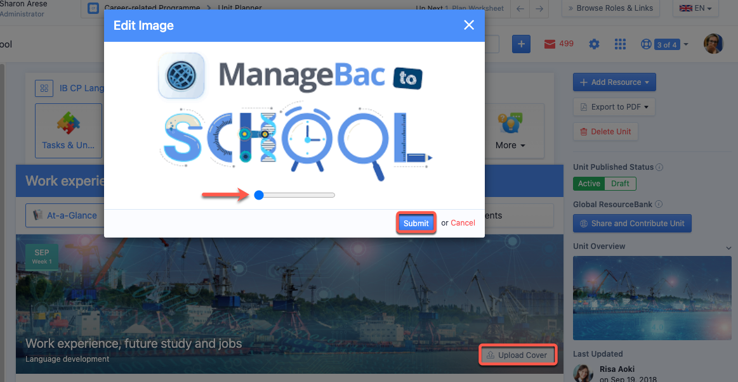Cancel the image edit
The image size is (738, 382).
coord(463,223)
